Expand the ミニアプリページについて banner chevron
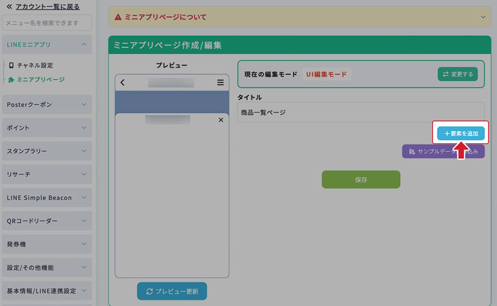 pos(484,17)
